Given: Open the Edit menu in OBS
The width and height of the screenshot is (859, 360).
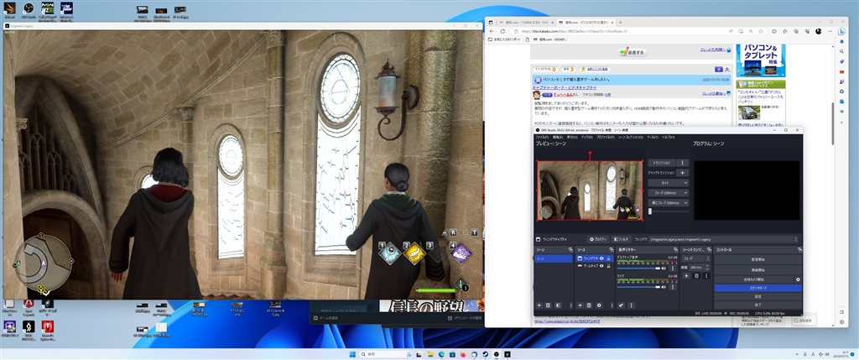Looking at the screenshot, I should [558, 137].
